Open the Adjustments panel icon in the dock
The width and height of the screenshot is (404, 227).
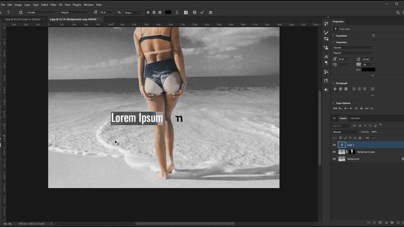[x=326, y=90]
